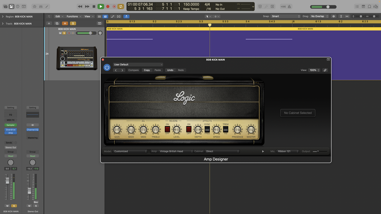The image size is (381, 214).
Task: Open the Cabinet dropdown set to Direct
Action: click(x=222, y=151)
